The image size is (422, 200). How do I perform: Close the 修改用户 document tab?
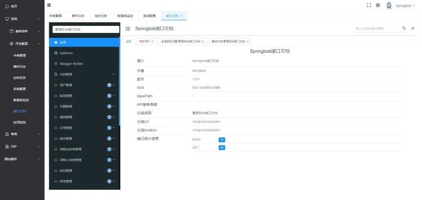[152, 41]
